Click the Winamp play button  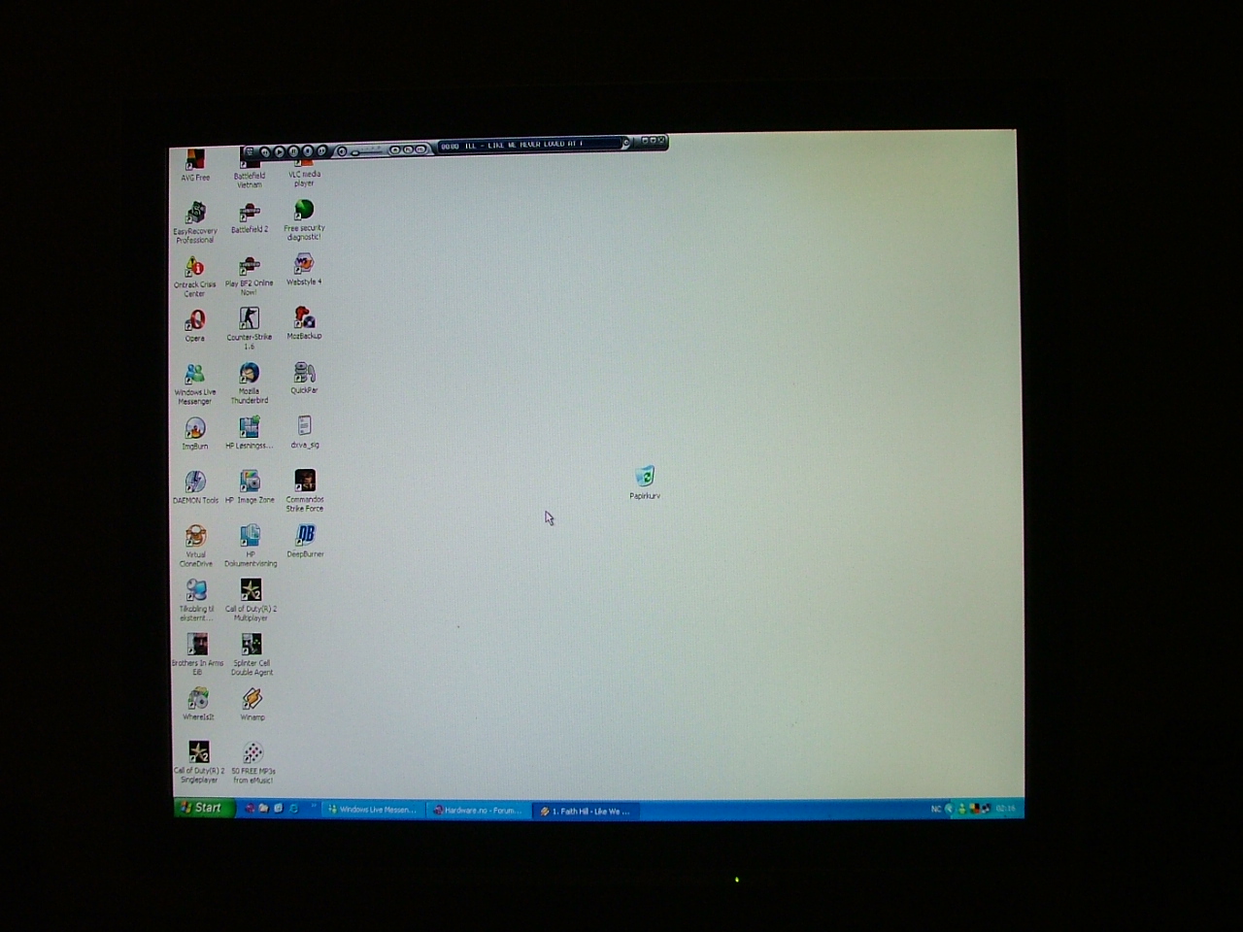279,151
